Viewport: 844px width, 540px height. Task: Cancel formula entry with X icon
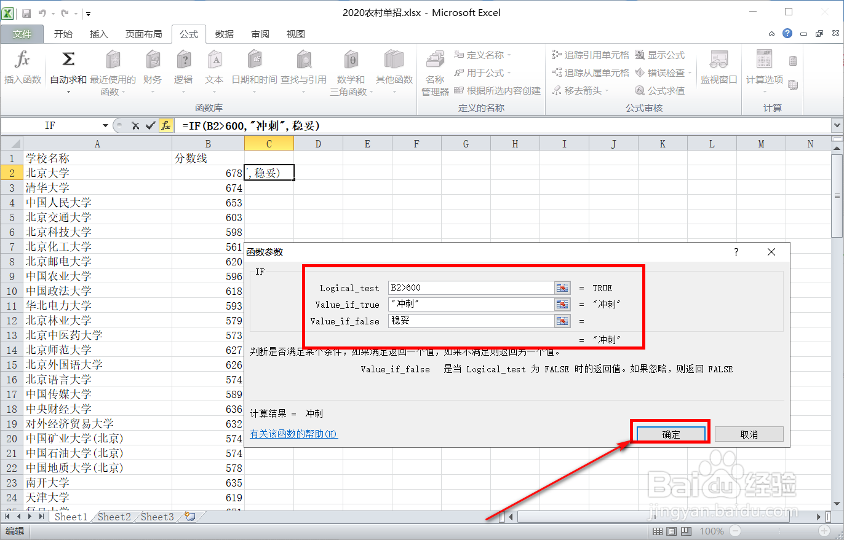click(x=135, y=126)
